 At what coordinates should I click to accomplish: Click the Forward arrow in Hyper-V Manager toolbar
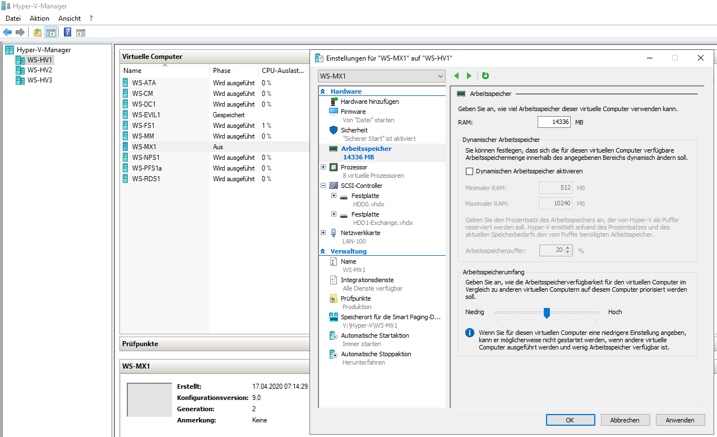coord(20,33)
